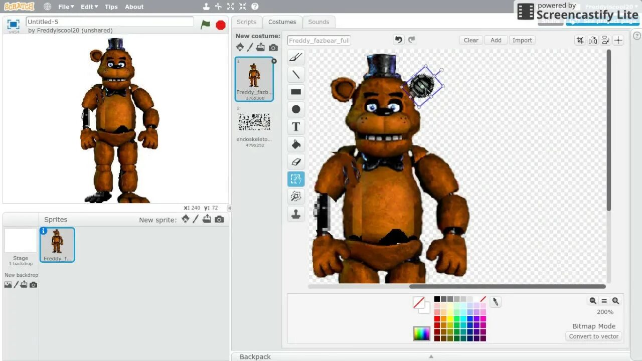Image resolution: width=642 pixels, height=361 pixels.
Task: Upload backdrop from file
Action: [24, 284]
